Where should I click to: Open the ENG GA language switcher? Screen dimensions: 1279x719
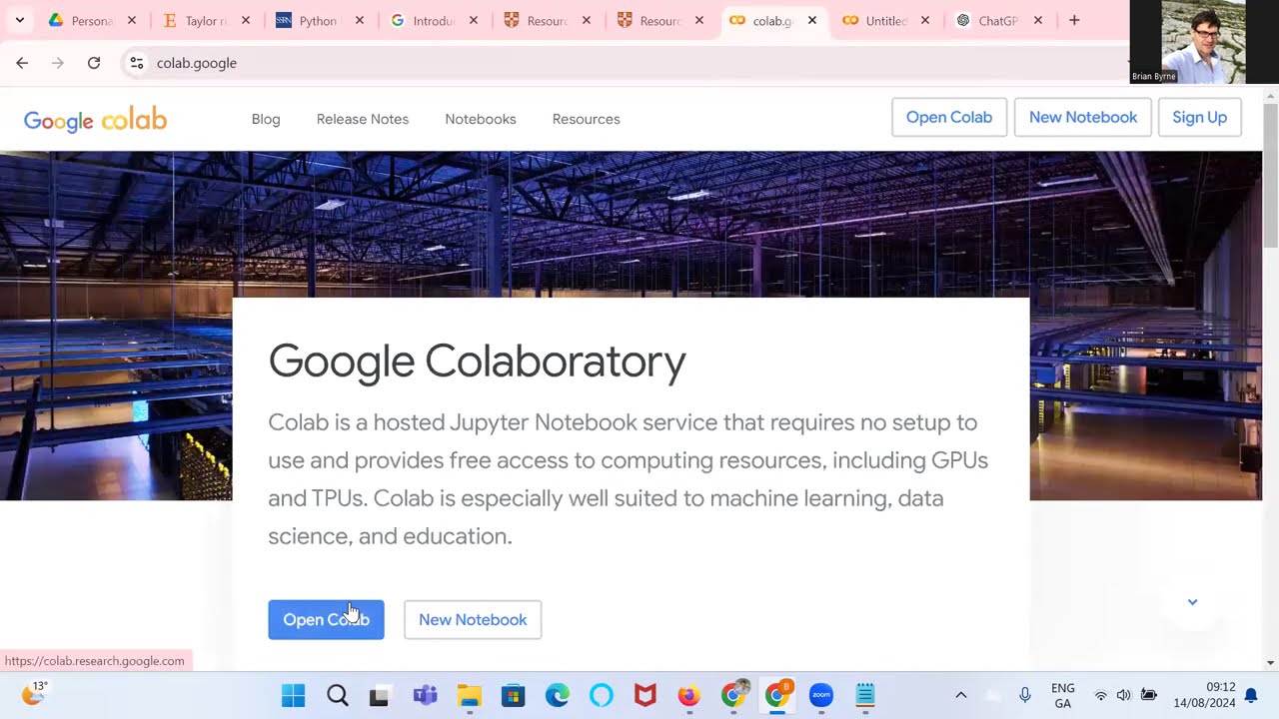coord(1063,695)
